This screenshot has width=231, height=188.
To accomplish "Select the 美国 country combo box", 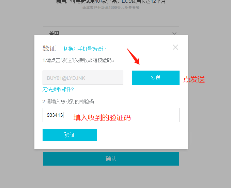I will [x=111, y=31].
